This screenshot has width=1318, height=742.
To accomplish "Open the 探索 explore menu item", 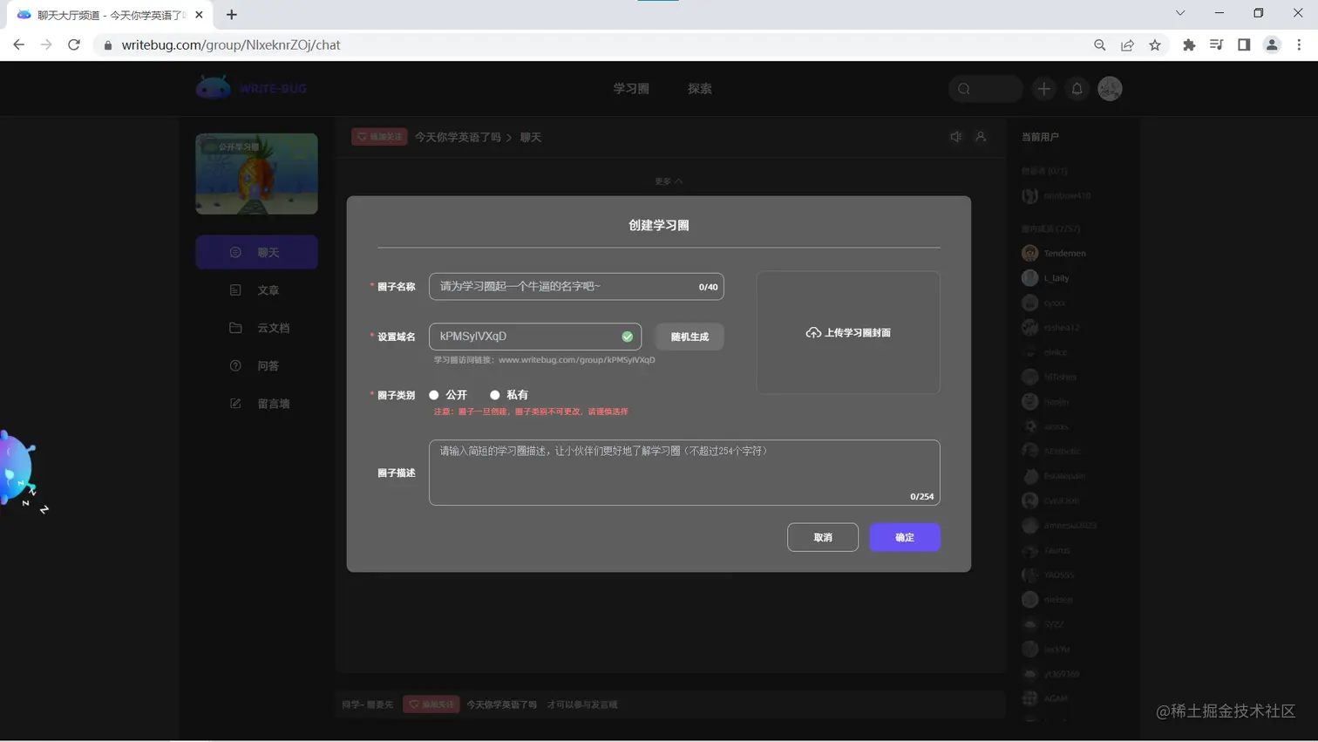I will point(698,88).
